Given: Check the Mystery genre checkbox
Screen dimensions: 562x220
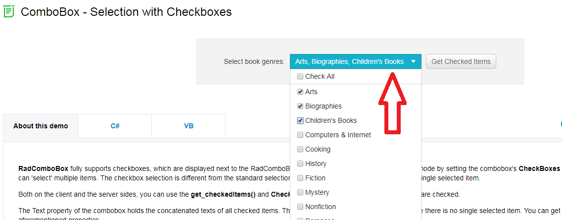Looking at the screenshot, I should pos(300,193).
